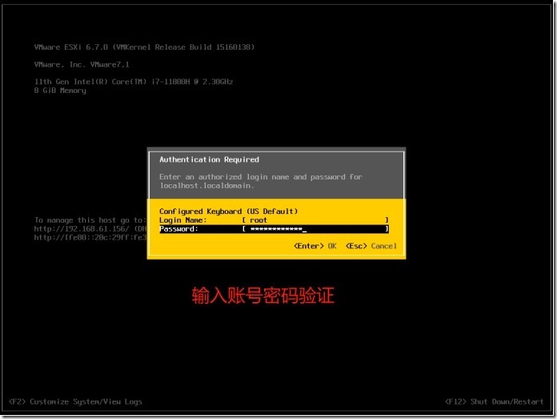Click F2 Customize System/View Logs
This screenshot has height=419, width=557.
click(x=75, y=401)
